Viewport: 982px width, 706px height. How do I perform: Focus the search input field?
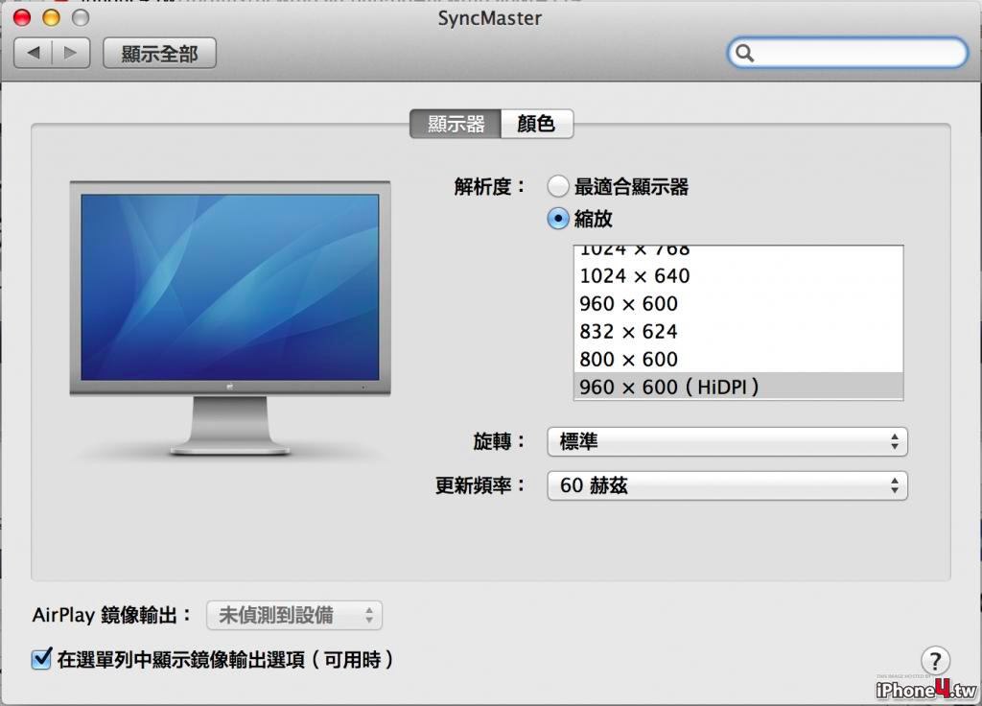click(848, 53)
